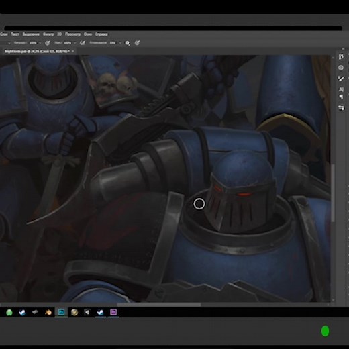Open the Слои menu
This screenshot has height=349, width=349.
click(4, 34)
